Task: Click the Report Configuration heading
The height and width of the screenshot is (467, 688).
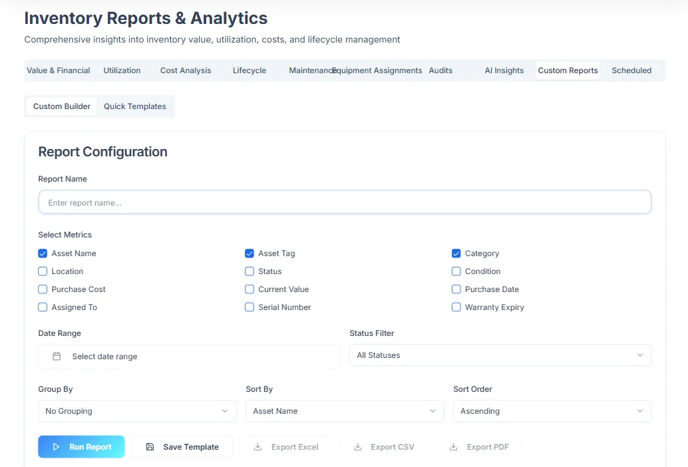Action: [x=102, y=152]
